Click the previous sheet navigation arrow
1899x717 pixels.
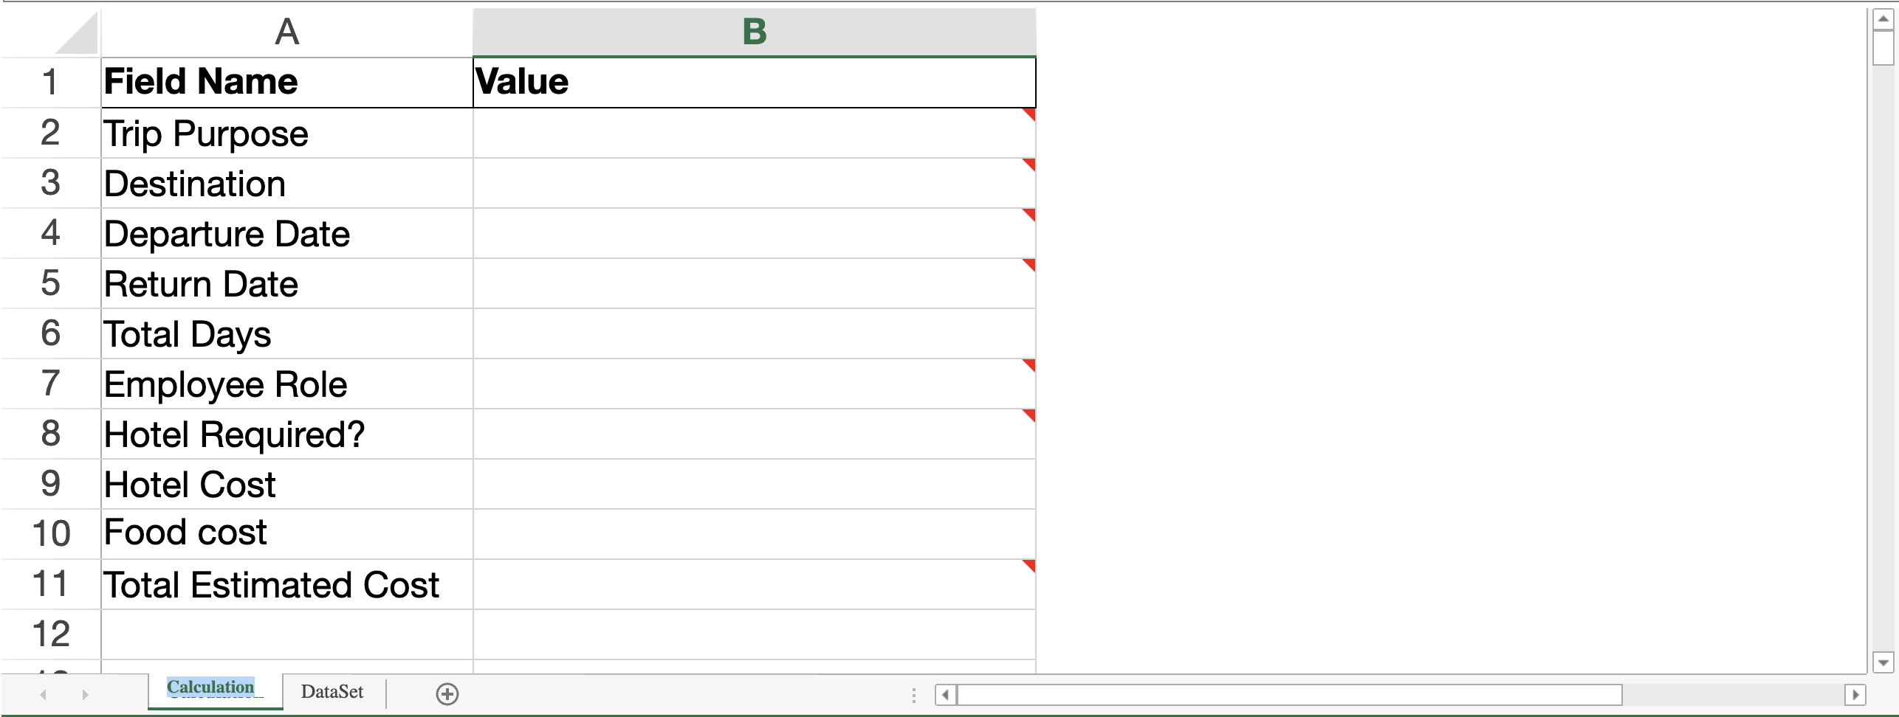pos(44,694)
